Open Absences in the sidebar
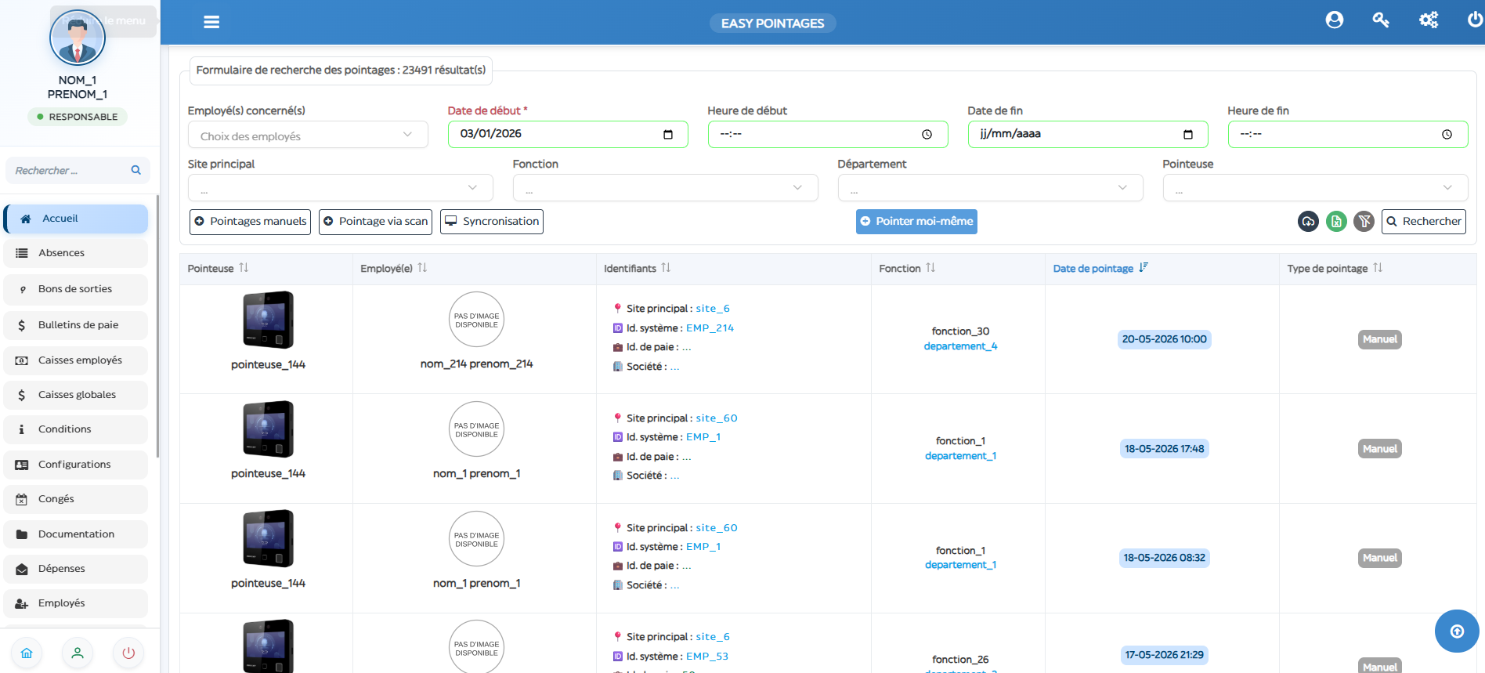 [x=76, y=253]
